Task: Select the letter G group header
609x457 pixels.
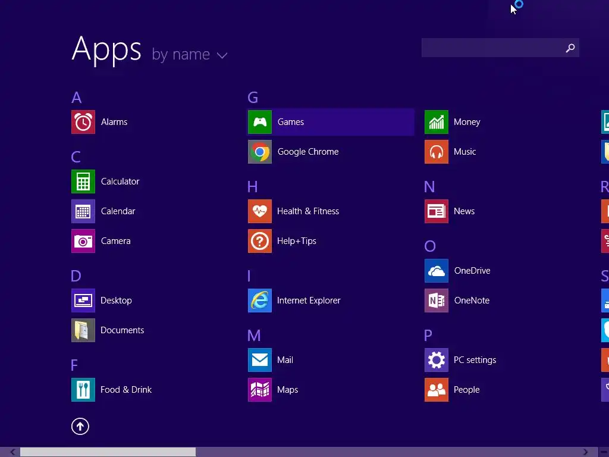Action: coord(253,98)
